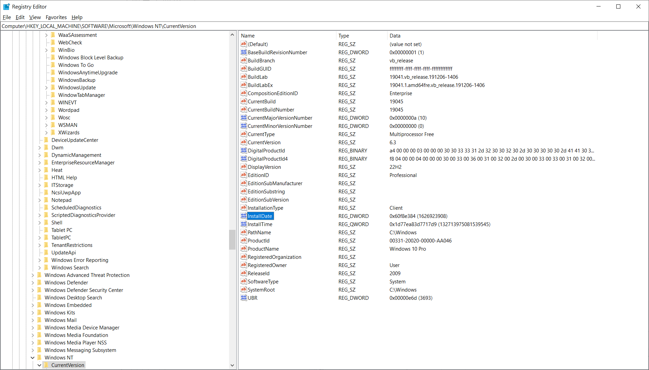The width and height of the screenshot is (649, 370).
Task: Click the DigitalProductId binary icon
Action: click(243, 150)
